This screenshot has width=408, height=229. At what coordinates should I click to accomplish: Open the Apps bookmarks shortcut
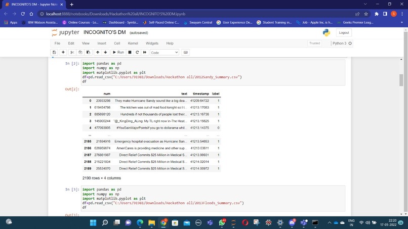click(x=11, y=22)
